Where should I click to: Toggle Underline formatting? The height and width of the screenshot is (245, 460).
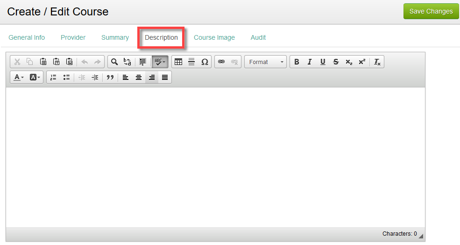pos(323,62)
